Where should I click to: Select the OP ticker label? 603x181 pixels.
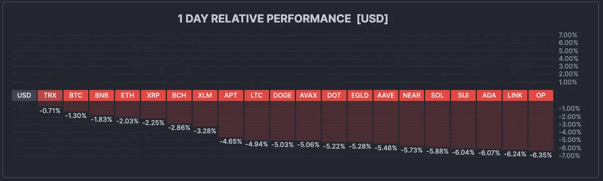541,95
